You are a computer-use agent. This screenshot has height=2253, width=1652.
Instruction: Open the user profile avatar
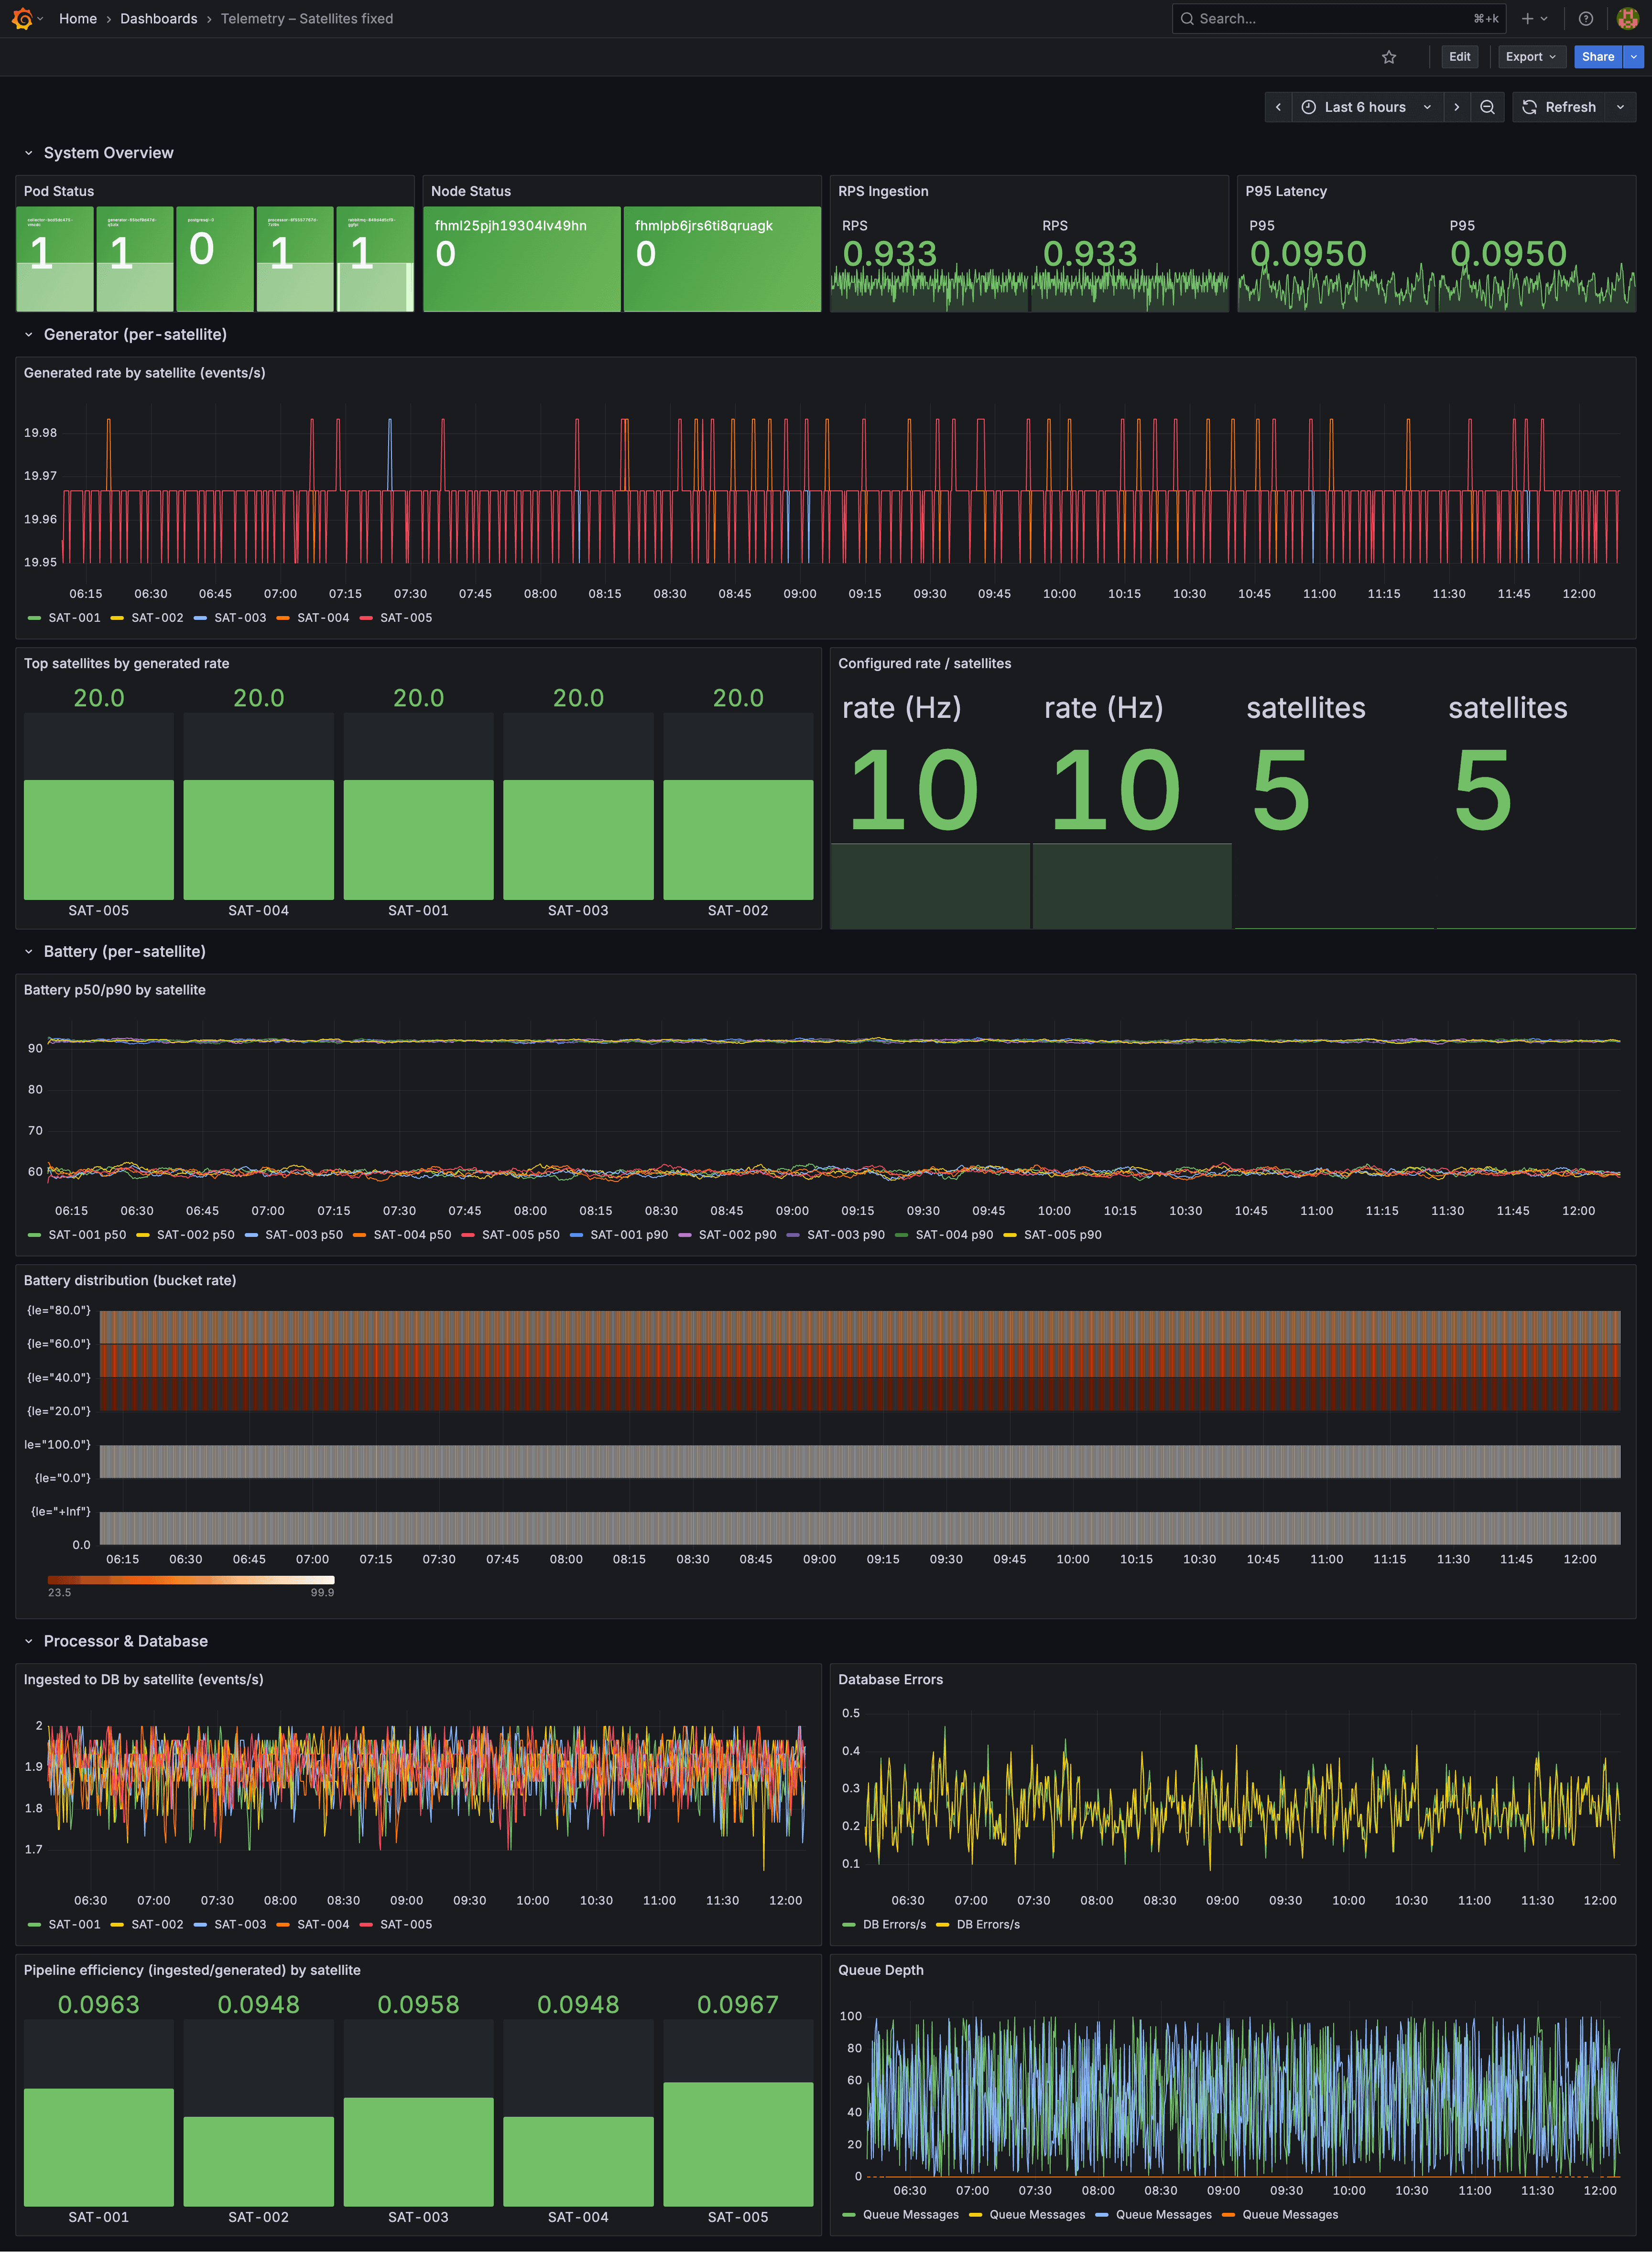pos(1627,18)
